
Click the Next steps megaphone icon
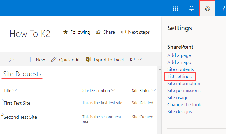(123, 32)
